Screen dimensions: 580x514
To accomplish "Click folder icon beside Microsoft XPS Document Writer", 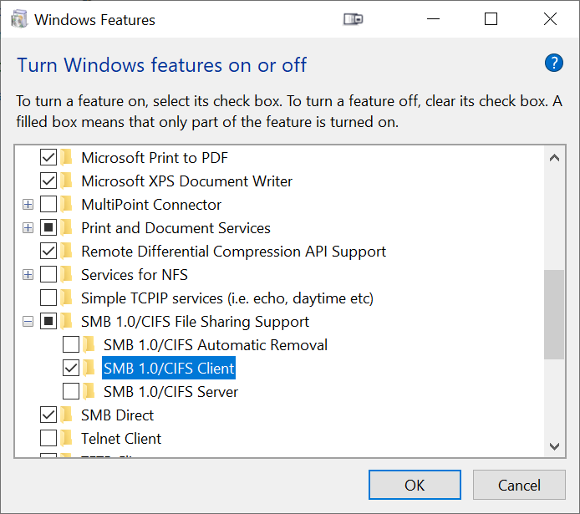I will pos(67,181).
